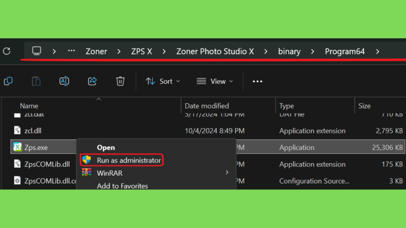Click the Configuration Source type cell
The height and width of the screenshot is (228, 406).
coord(314,181)
